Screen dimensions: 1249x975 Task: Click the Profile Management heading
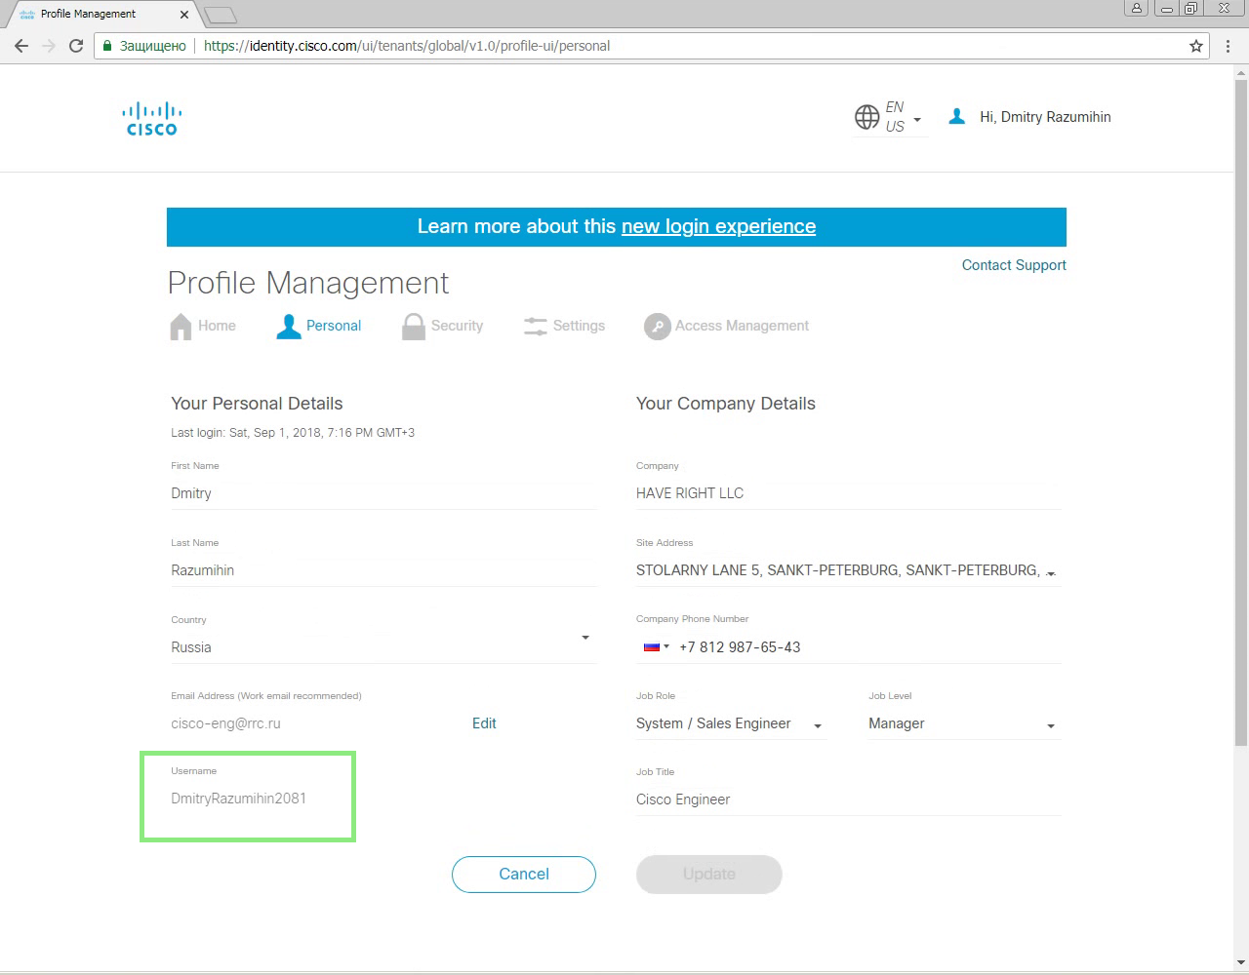tap(308, 283)
